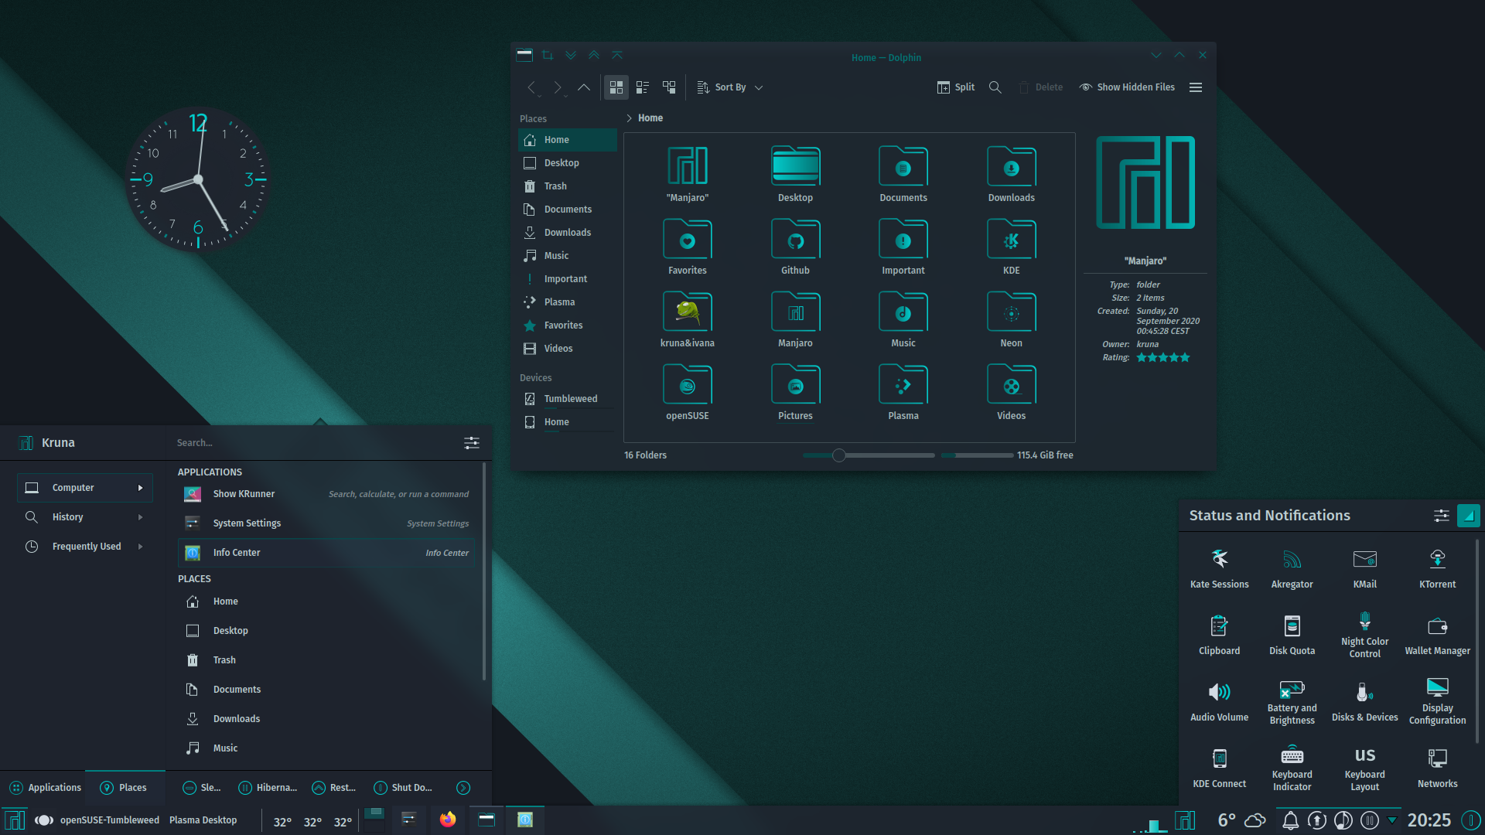Click the Restart button
Viewport: 1485px width, 835px height.
(x=334, y=788)
